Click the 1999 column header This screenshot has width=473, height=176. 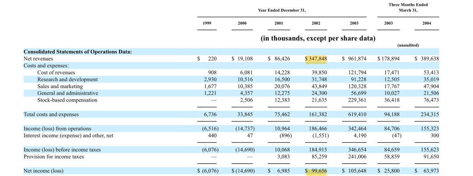tap(208, 23)
